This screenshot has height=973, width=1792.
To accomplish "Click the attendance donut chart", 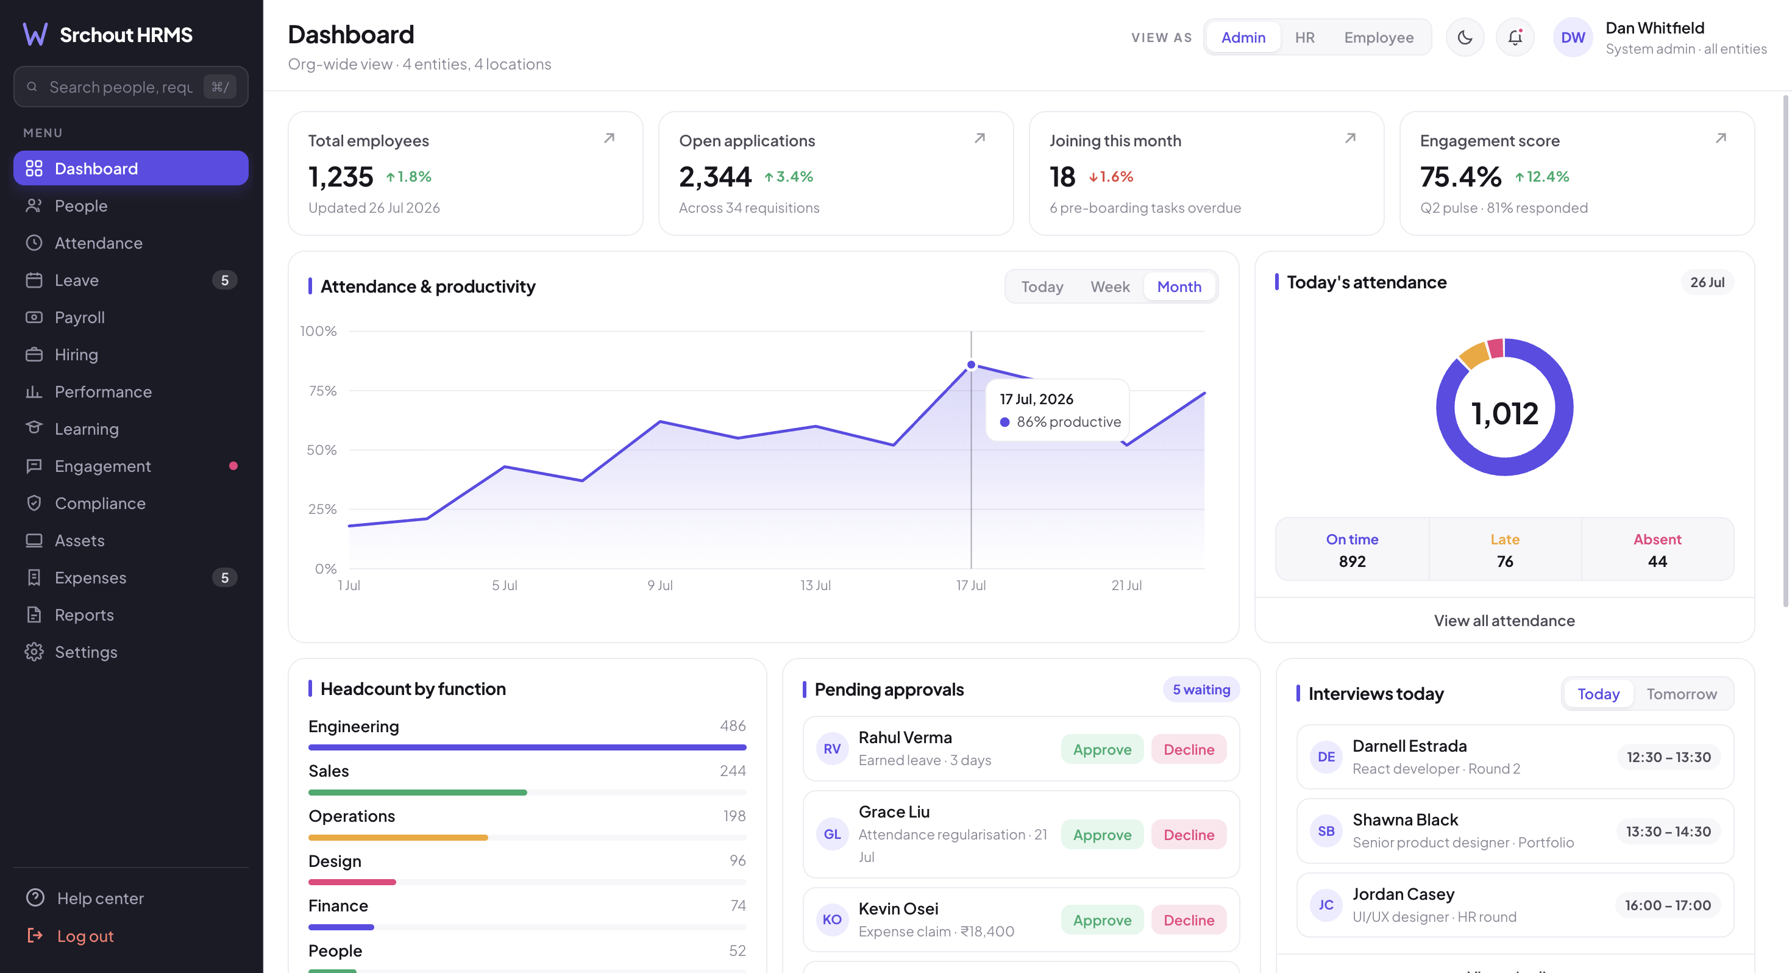I will tap(1504, 407).
